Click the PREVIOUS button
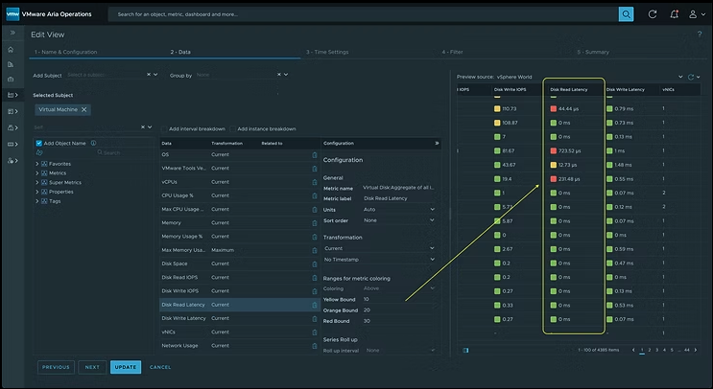This screenshot has height=389, width=713. tap(56, 367)
